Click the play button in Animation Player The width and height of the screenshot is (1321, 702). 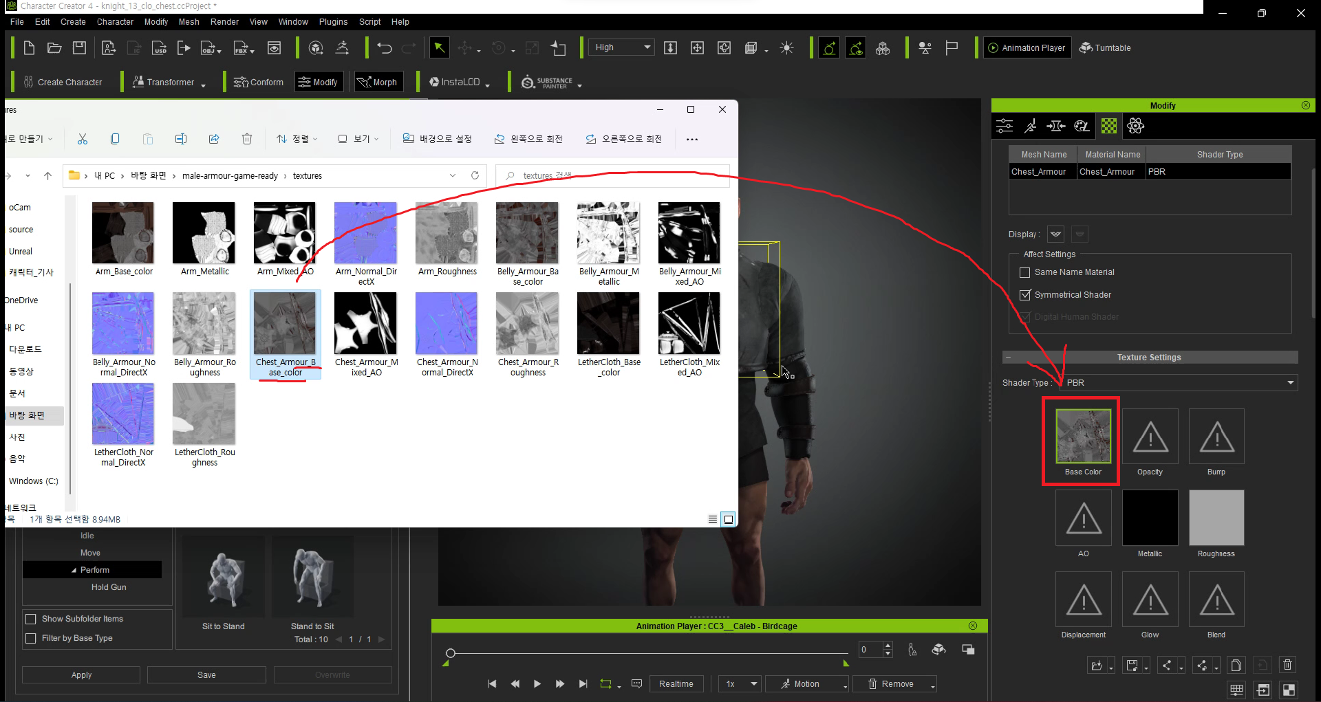[x=537, y=684]
